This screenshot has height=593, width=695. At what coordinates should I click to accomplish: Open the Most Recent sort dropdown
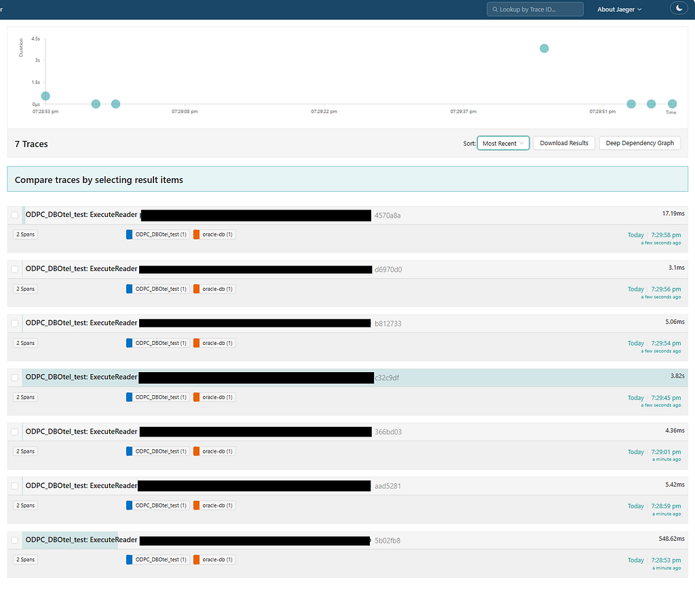(503, 144)
